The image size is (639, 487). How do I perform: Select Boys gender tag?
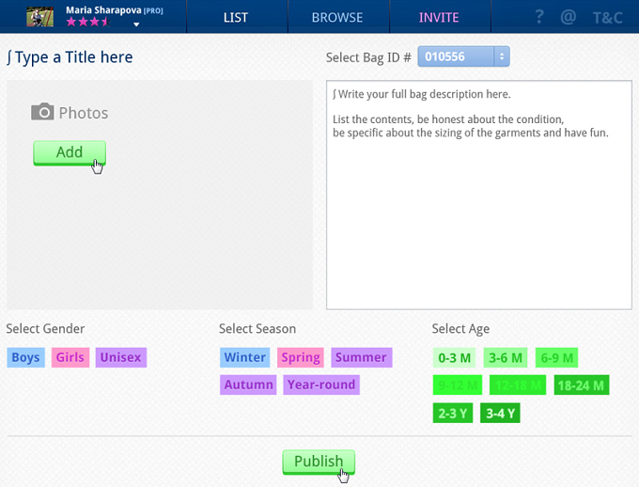pyautogui.click(x=25, y=357)
